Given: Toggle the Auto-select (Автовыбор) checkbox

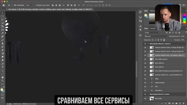Looking at the screenshot, I should (15, 5).
